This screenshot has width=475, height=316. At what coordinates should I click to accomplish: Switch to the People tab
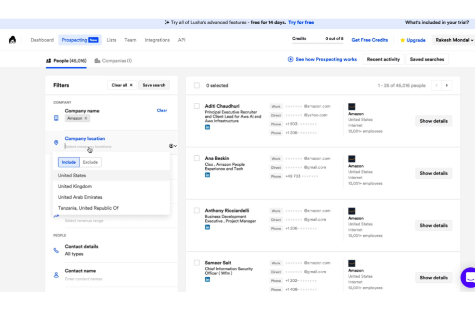(66, 61)
